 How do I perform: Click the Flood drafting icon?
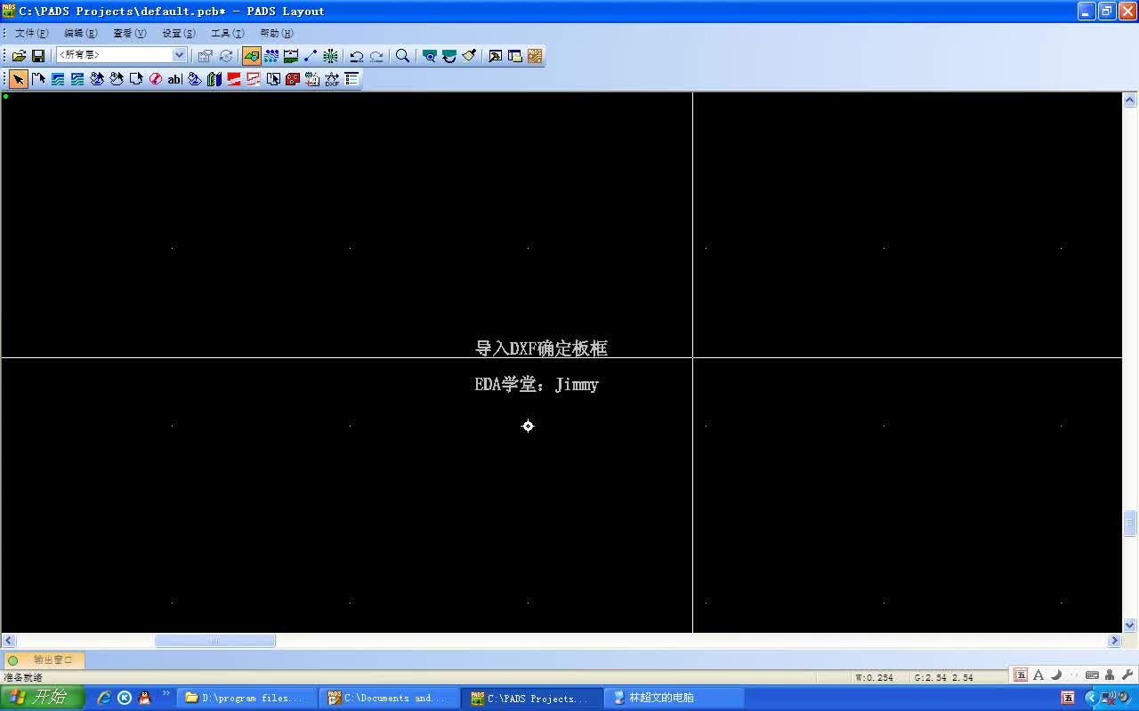(x=195, y=79)
